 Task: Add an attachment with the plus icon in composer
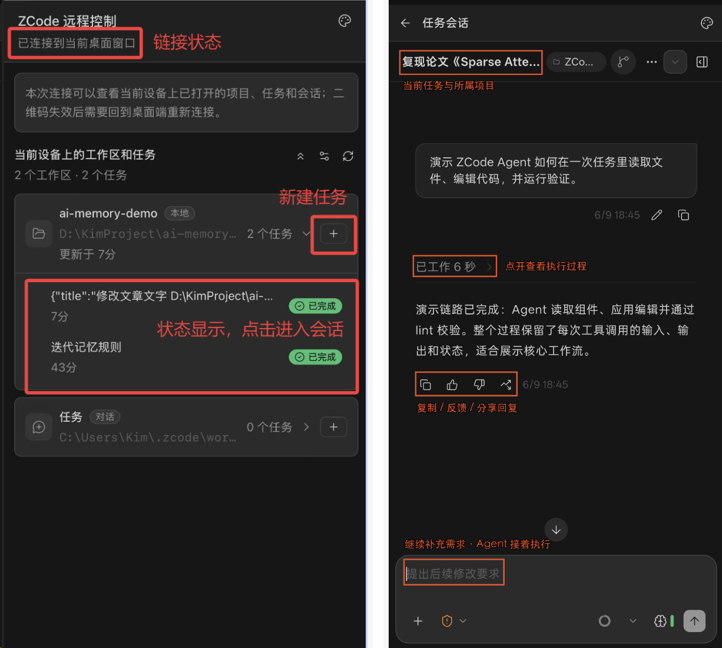click(x=418, y=621)
